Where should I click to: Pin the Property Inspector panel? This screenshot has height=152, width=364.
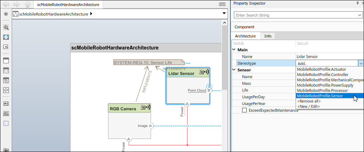coord(357,3)
